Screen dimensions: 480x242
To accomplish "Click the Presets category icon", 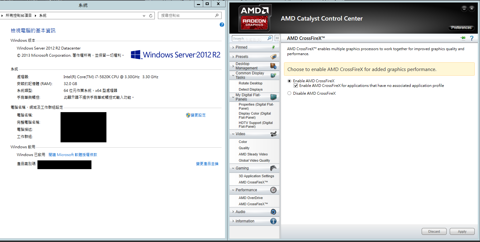I will point(273,57).
